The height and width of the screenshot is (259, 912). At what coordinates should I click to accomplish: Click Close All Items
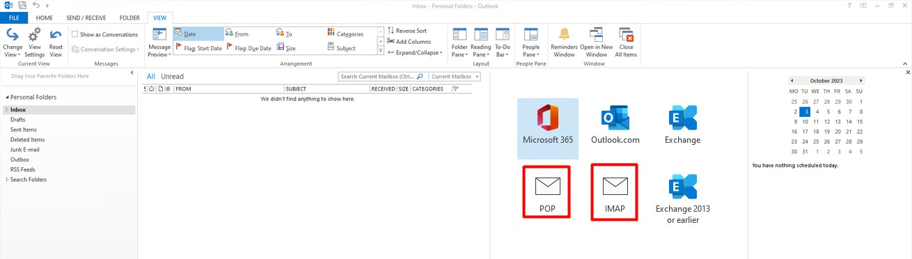(x=626, y=42)
